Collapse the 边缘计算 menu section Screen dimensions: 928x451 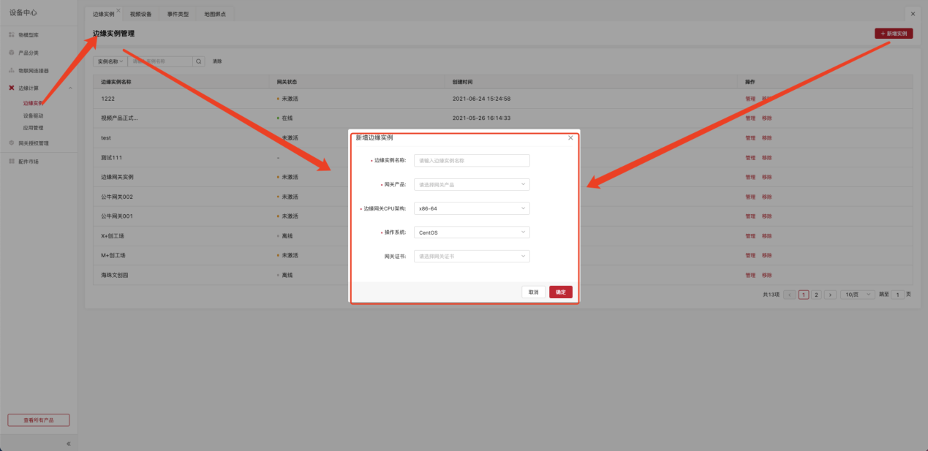pyautogui.click(x=70, y=88)
